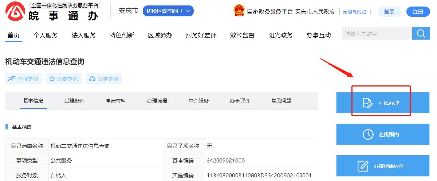Focus the 请输入关键字 search field
Image resolution: width=437 pixels, height=181 pixels.
pyautogui.click(x=377, y=34)
